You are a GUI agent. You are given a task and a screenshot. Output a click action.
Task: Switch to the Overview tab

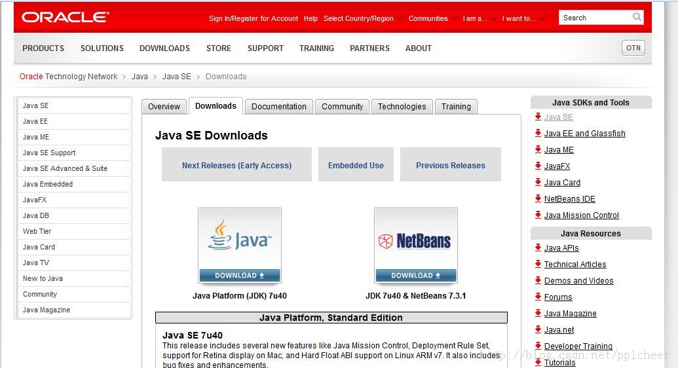pos(164,106)
